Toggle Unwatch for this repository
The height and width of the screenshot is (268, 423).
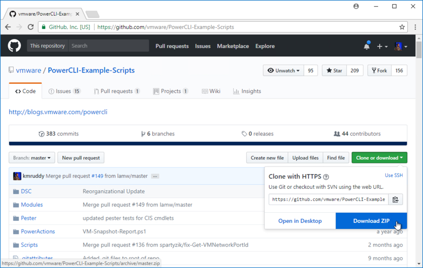(x=284, y=71)
